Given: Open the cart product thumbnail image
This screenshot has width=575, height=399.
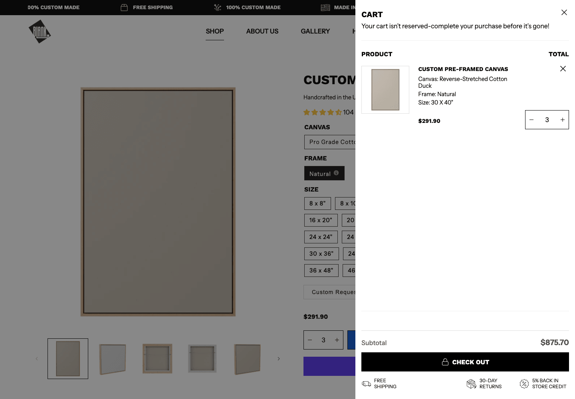Looking at the screenshot, I should click(385, 90).
